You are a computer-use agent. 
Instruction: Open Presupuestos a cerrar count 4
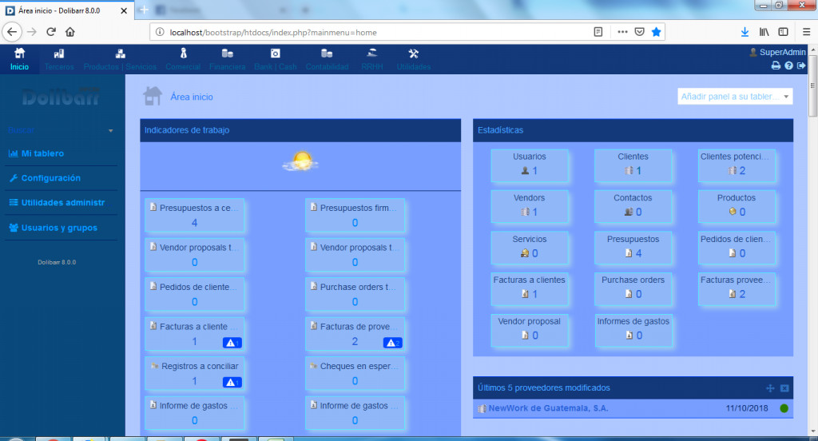coord(194,223)
